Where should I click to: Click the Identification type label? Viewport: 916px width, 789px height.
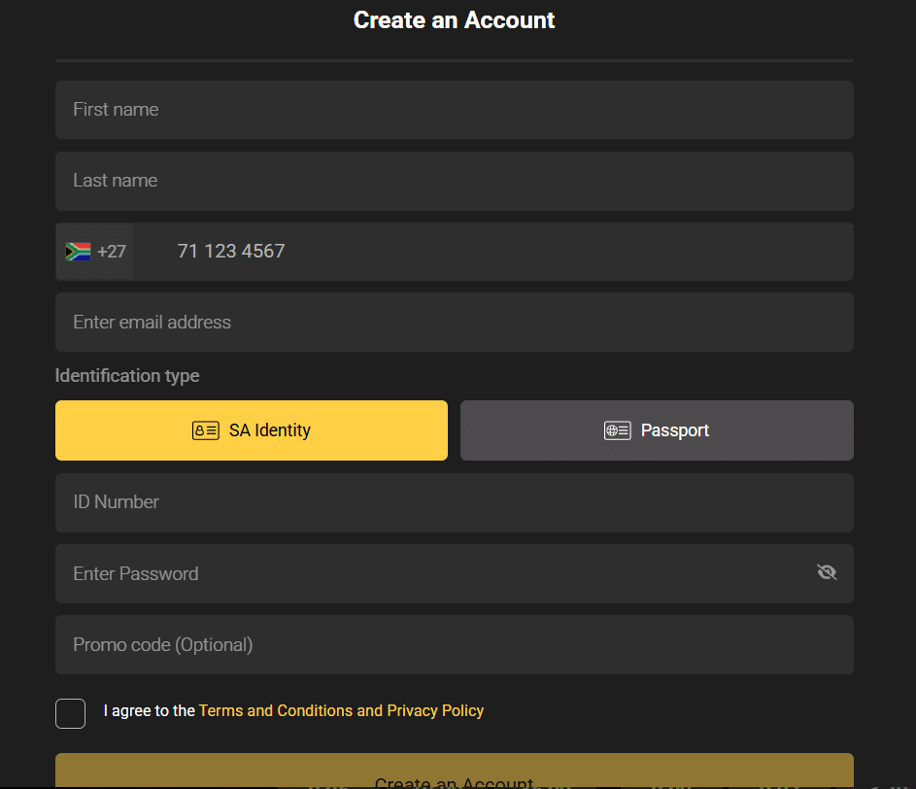[127, 376]
